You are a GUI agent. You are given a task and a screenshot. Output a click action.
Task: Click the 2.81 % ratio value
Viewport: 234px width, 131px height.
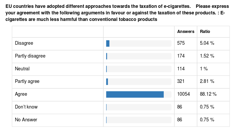tap(207, 81)
